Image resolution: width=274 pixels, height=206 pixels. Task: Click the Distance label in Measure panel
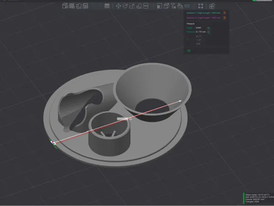190,32
